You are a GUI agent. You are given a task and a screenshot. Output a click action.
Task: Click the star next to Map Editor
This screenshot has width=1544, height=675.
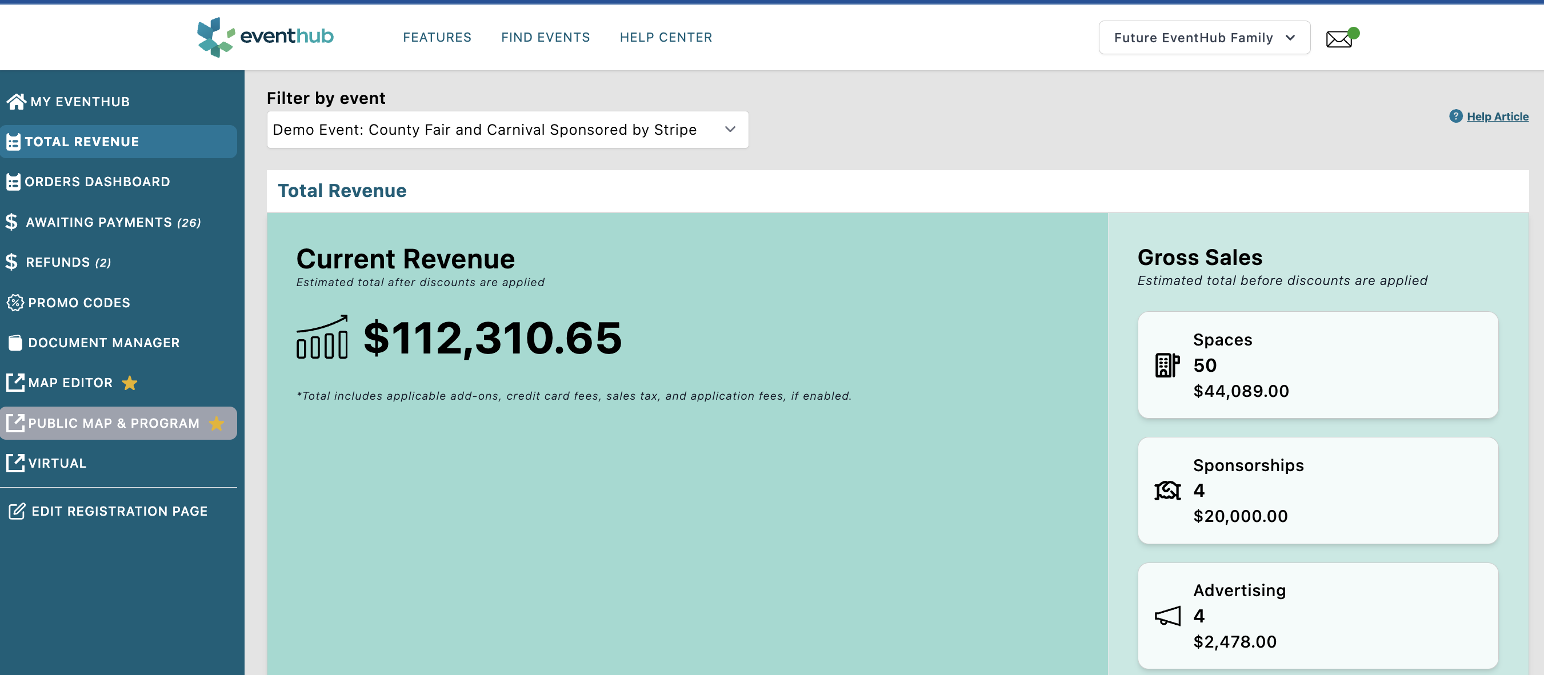[130, 383]
